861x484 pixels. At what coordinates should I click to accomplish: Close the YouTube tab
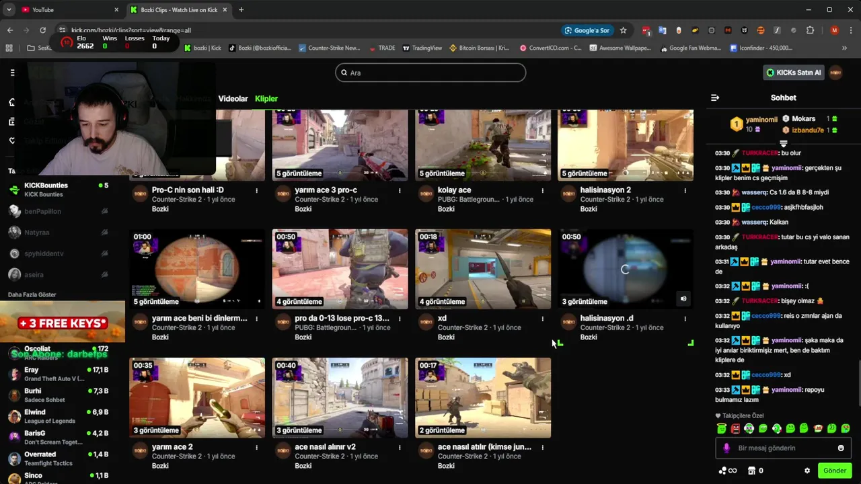click(116, 10)
